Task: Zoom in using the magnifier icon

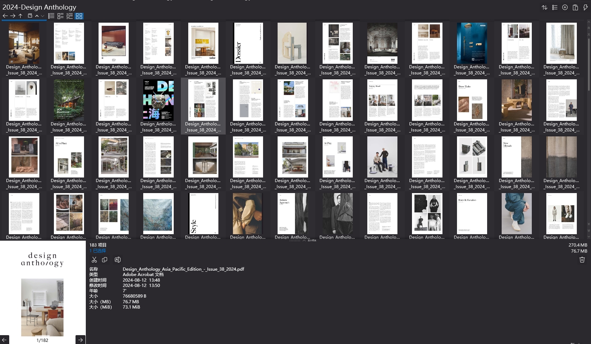Action: pos(565,7)
